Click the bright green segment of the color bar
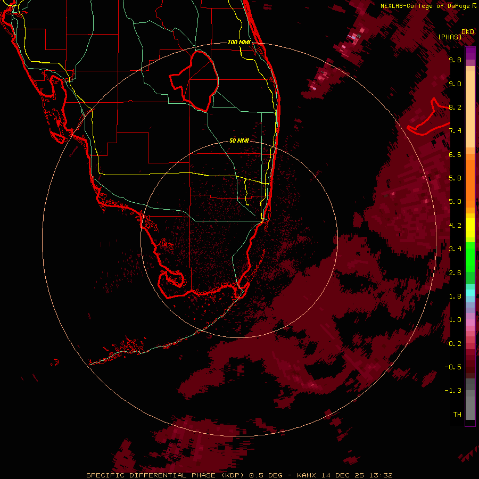 tap(470, 257)
